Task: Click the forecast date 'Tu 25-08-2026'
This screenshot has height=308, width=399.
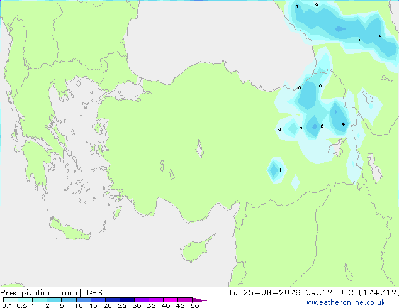Action: click(x=264, y=293)
